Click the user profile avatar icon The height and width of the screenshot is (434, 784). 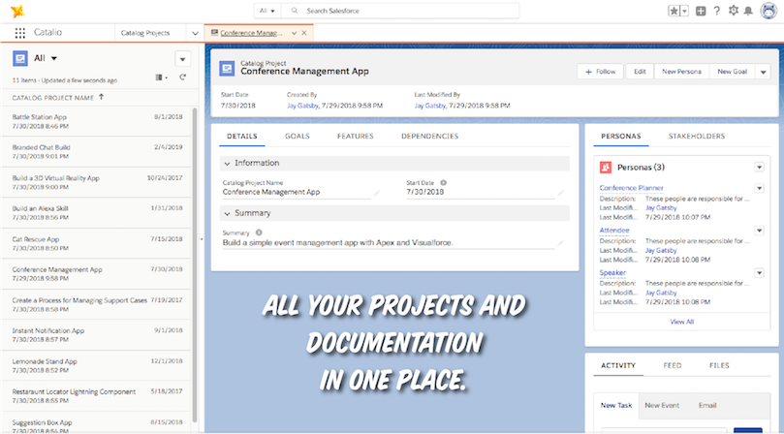tap(768, 11)
